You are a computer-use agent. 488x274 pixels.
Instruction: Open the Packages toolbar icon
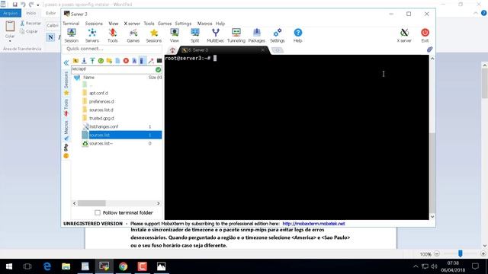[x=256, y=36]
